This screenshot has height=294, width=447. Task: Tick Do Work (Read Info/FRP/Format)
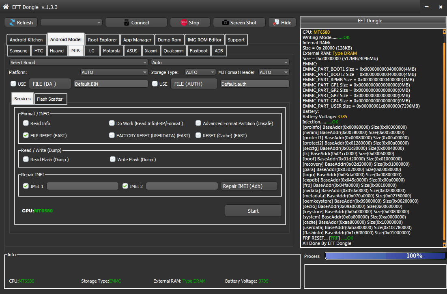(112, 123)
